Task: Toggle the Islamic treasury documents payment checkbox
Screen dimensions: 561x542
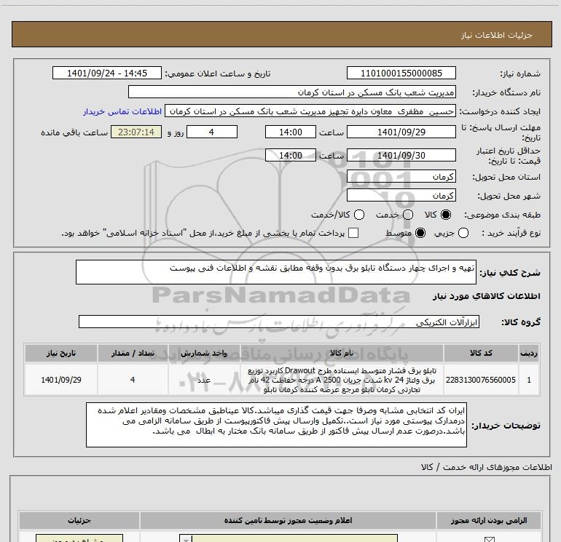Action: [x=353, y=233]
